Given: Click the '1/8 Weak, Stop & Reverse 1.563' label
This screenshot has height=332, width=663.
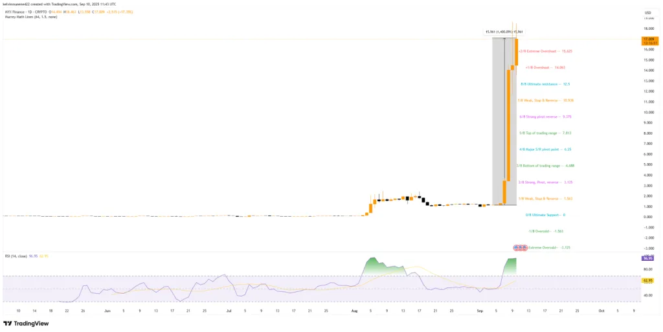Looking at the screenshot, I should (x=545, y=199).
